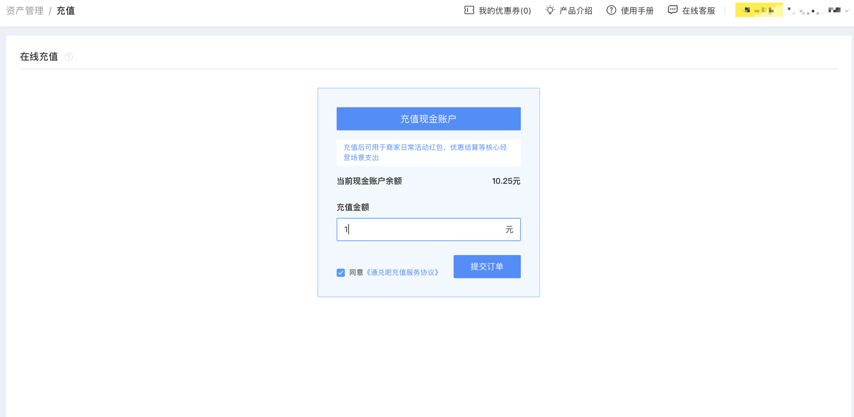Focus the 充值金额 input field
The image size is (854, 417).
422,229
